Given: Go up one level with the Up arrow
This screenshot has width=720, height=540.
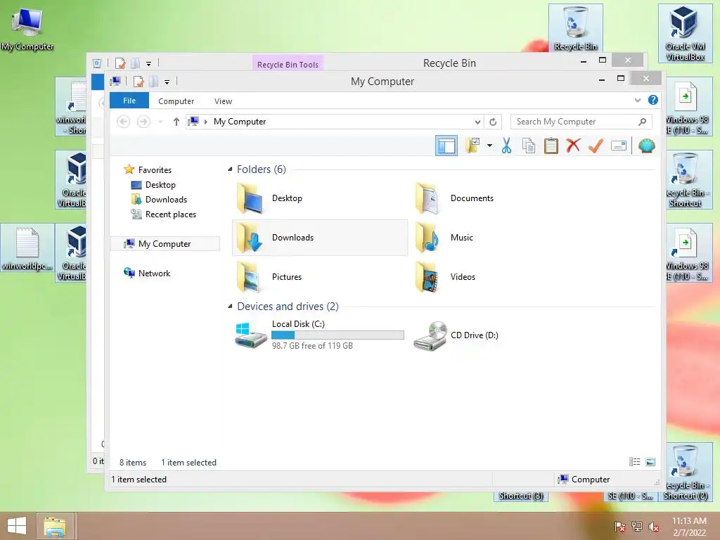Looking at the screenshot, I should 176,122.
